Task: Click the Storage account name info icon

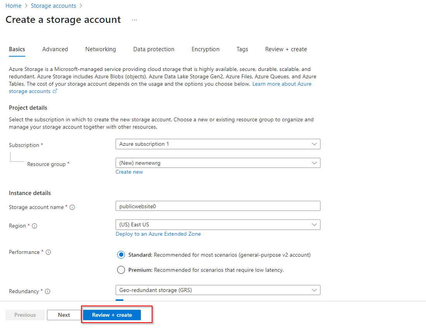Action: tap(72, 207)
